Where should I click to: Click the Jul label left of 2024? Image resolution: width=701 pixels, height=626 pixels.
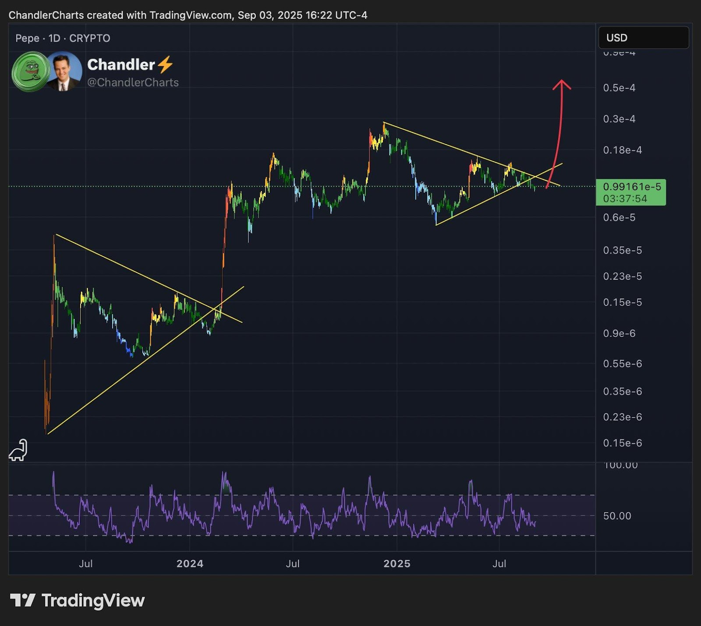click(x=85, y=563)
